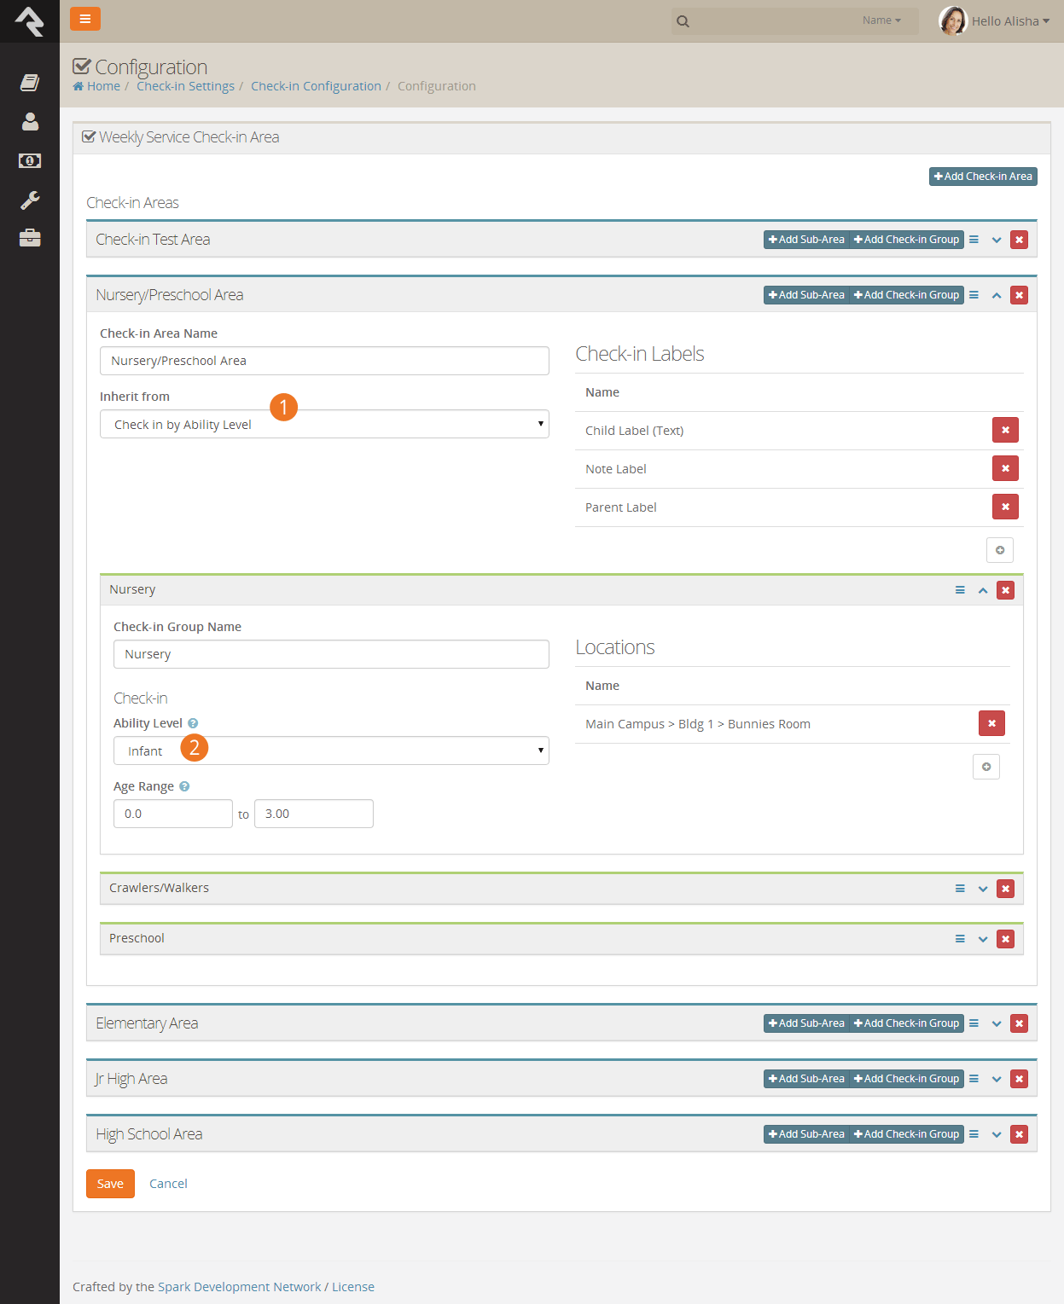1064x1304 pixels.
Task: Click the search magnifier icon
Action: click(x=683, y=21)
